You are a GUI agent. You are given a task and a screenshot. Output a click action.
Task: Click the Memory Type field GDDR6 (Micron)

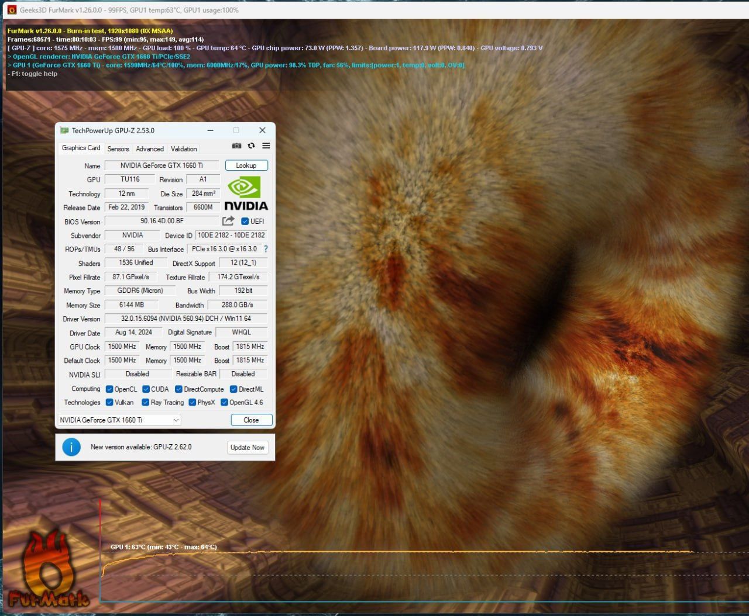click(x=140, y=290)
